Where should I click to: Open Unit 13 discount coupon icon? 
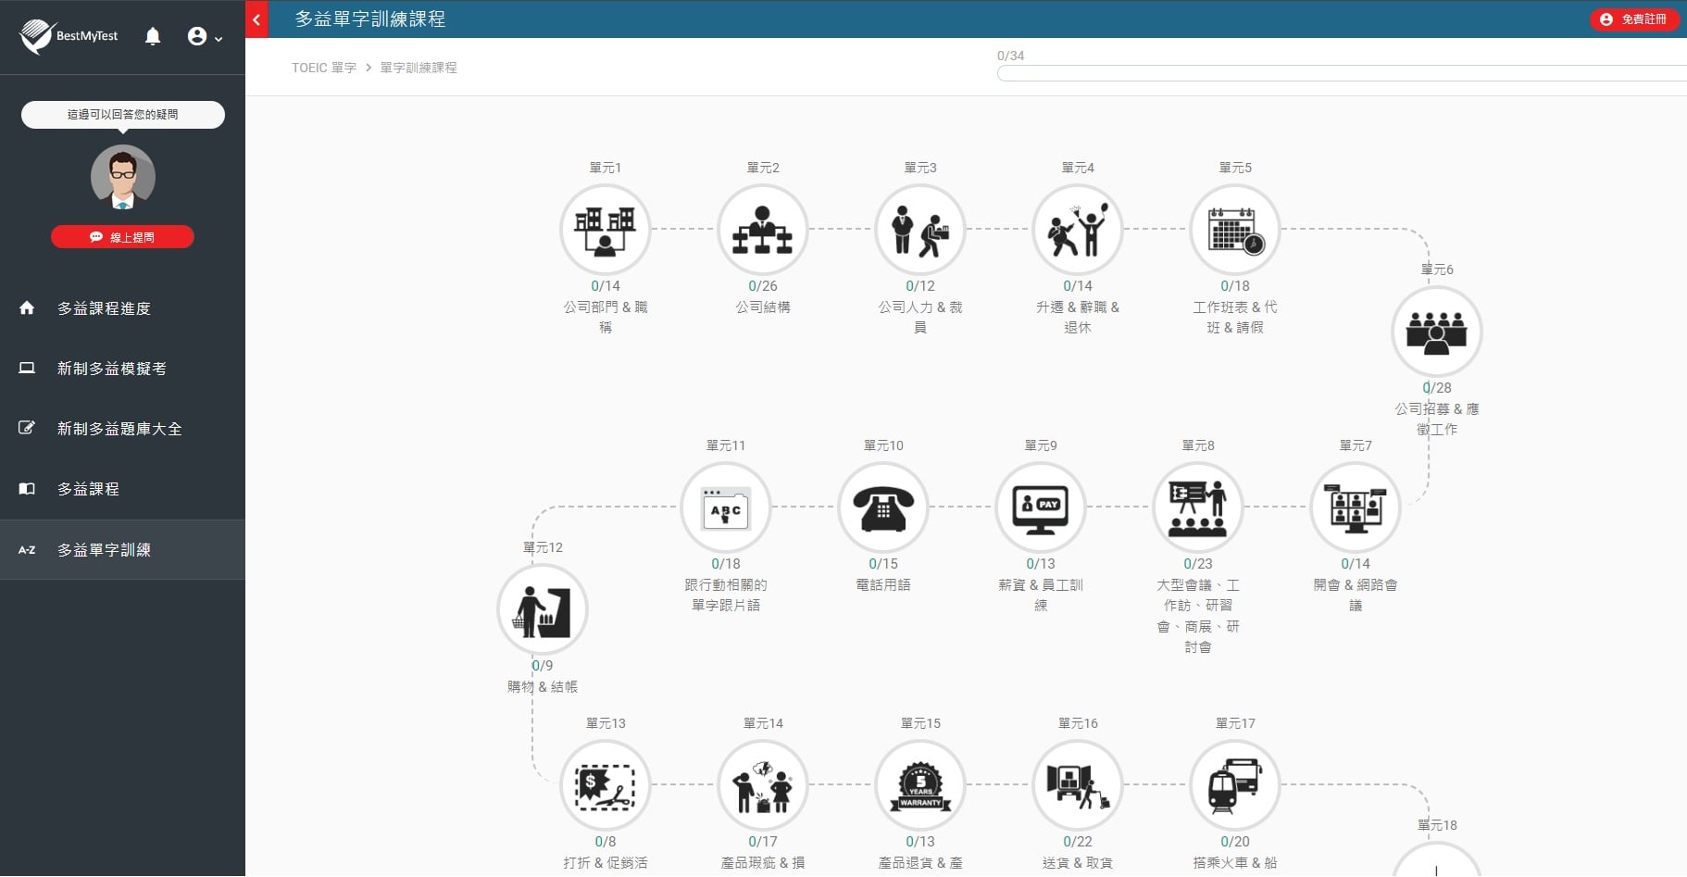[606, 785]
